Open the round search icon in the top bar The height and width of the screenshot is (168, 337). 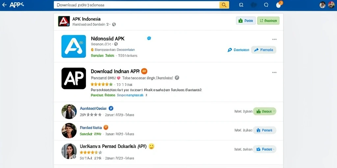(x=266, y=5)
